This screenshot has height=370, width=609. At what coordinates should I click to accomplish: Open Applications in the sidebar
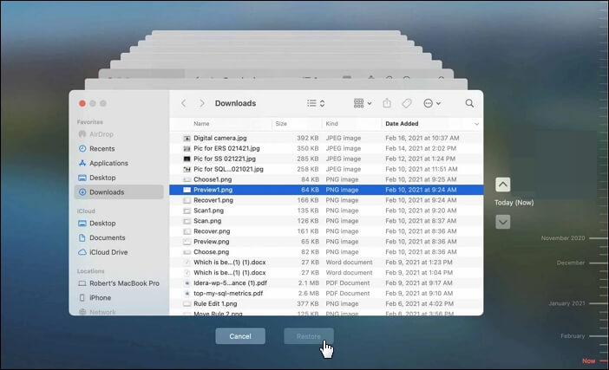(108, 163)
